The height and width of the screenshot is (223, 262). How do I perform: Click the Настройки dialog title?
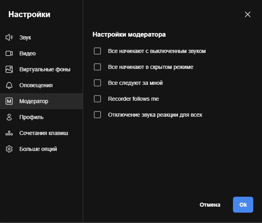pos(29,14)
